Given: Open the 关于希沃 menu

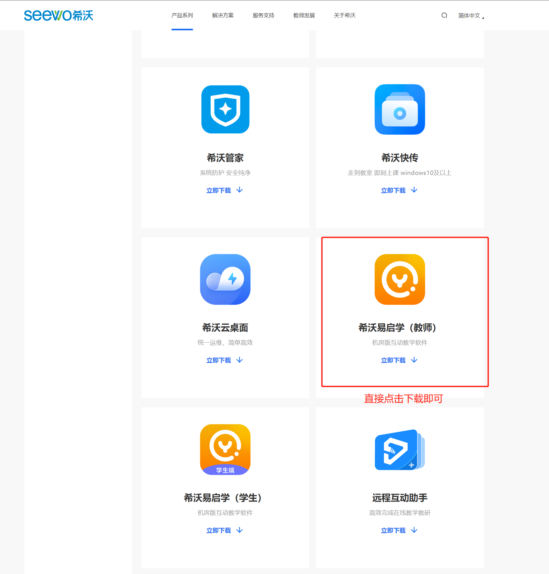Looking at the screenshot, I should coord(345,15).
